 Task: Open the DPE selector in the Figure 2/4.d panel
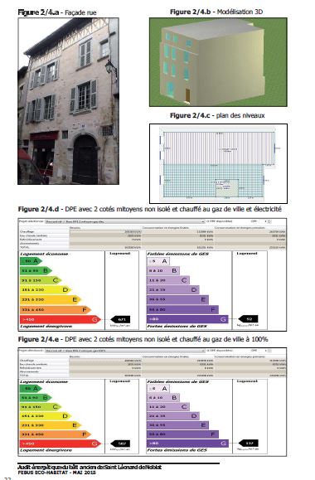(x=268, y=221)
